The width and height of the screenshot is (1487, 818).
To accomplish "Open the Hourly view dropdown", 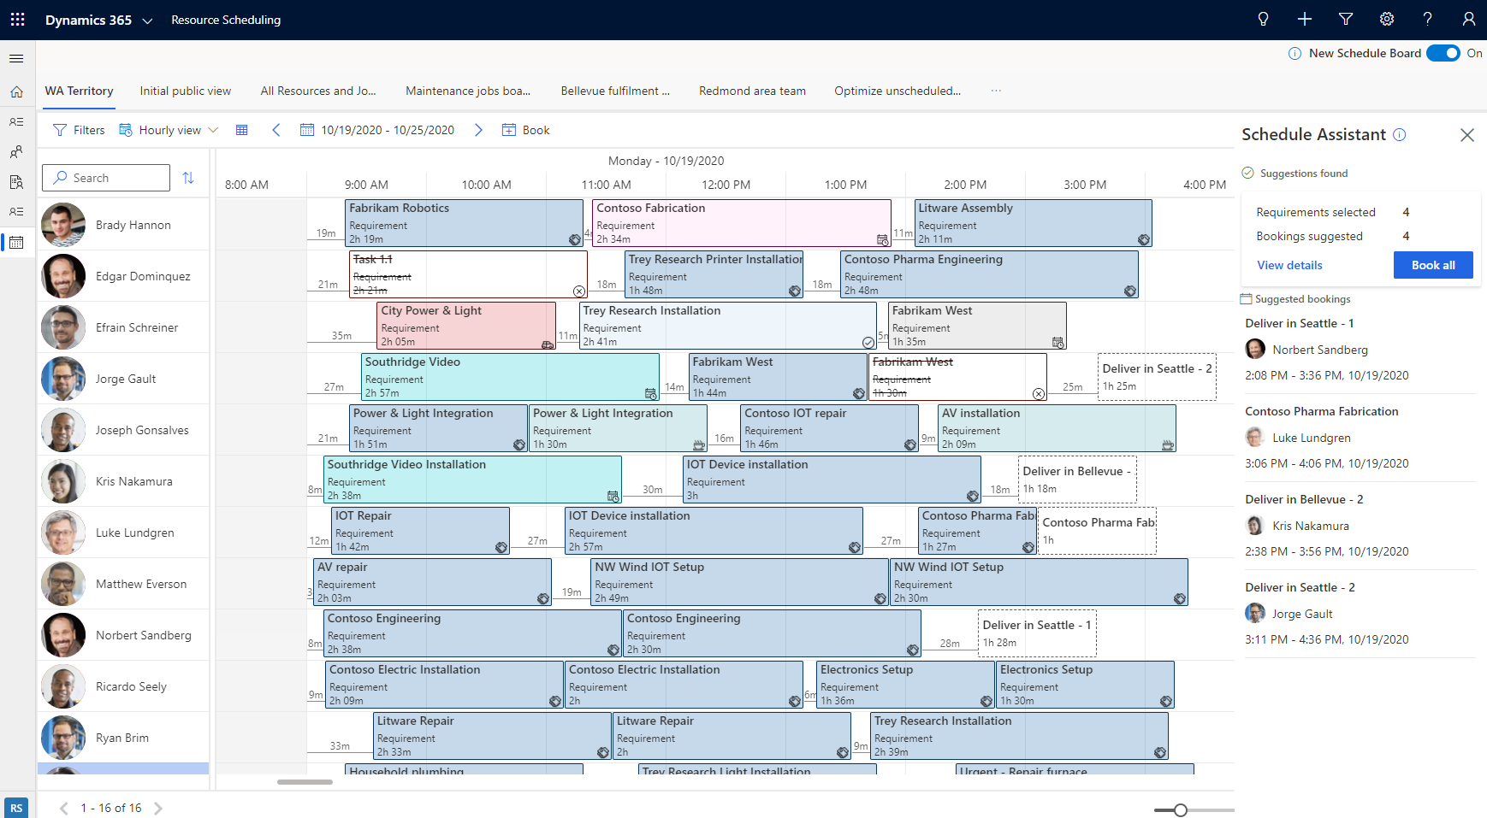I will point(169,130).
